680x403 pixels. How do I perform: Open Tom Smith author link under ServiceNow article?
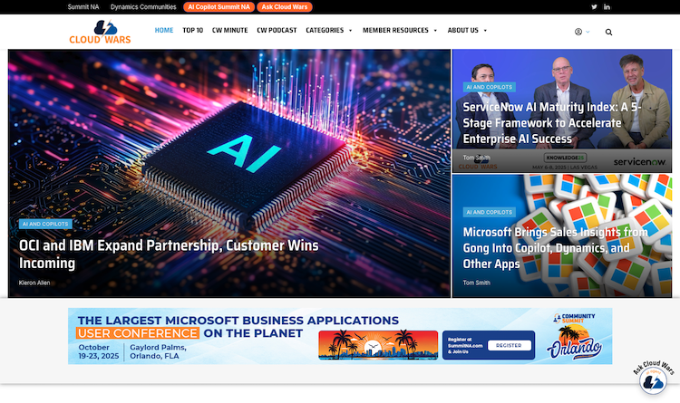[x=476, y=158]
